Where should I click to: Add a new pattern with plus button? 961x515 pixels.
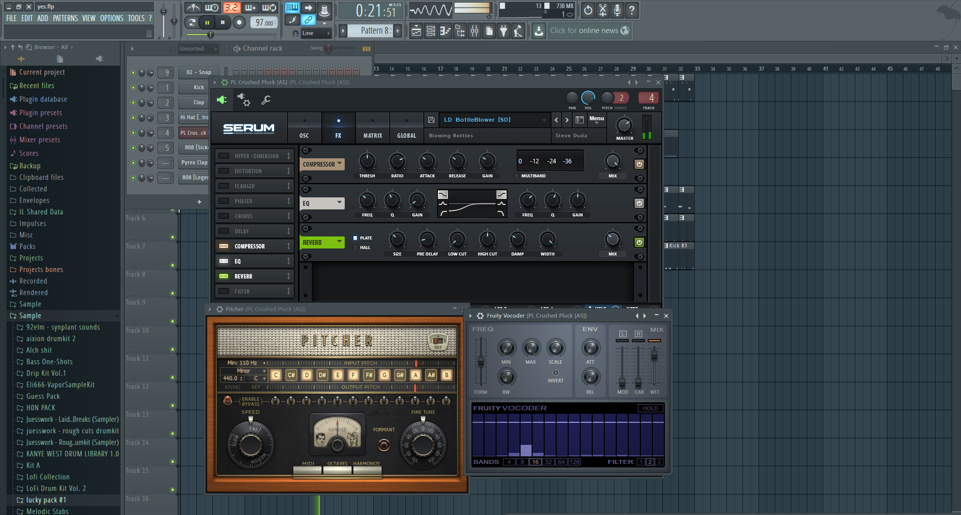coord(398,31)
